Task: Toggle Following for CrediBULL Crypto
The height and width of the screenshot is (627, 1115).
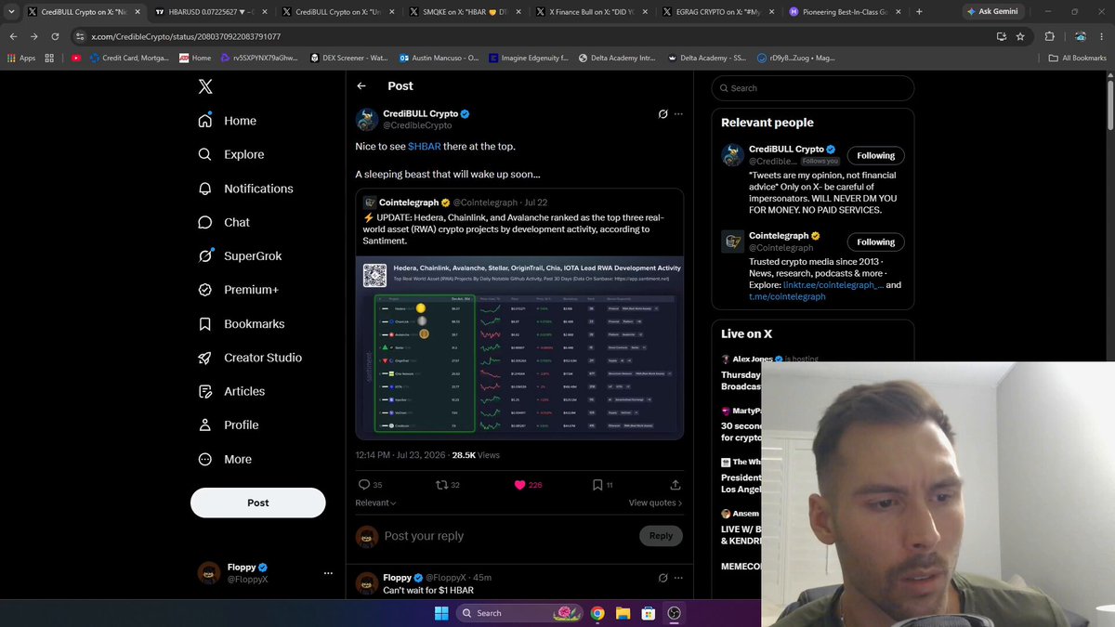Action: tap(875, 156)
